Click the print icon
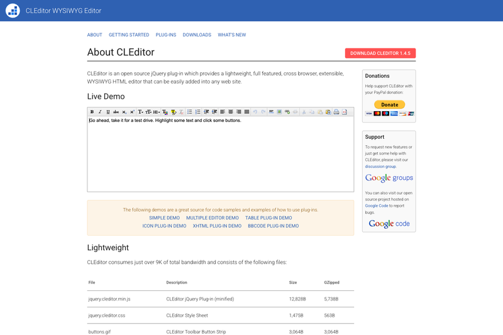The height and width of the screenshot is (335, 503). point(336,112)
